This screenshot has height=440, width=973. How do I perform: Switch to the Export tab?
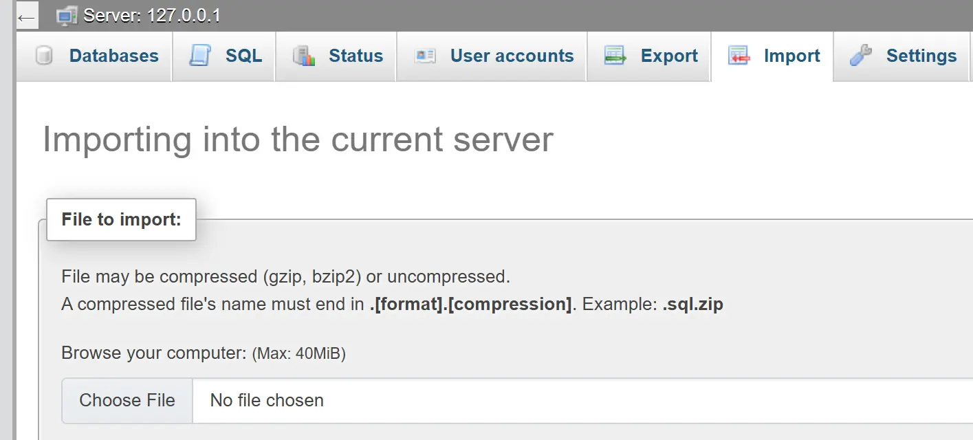tap(669, 56)
